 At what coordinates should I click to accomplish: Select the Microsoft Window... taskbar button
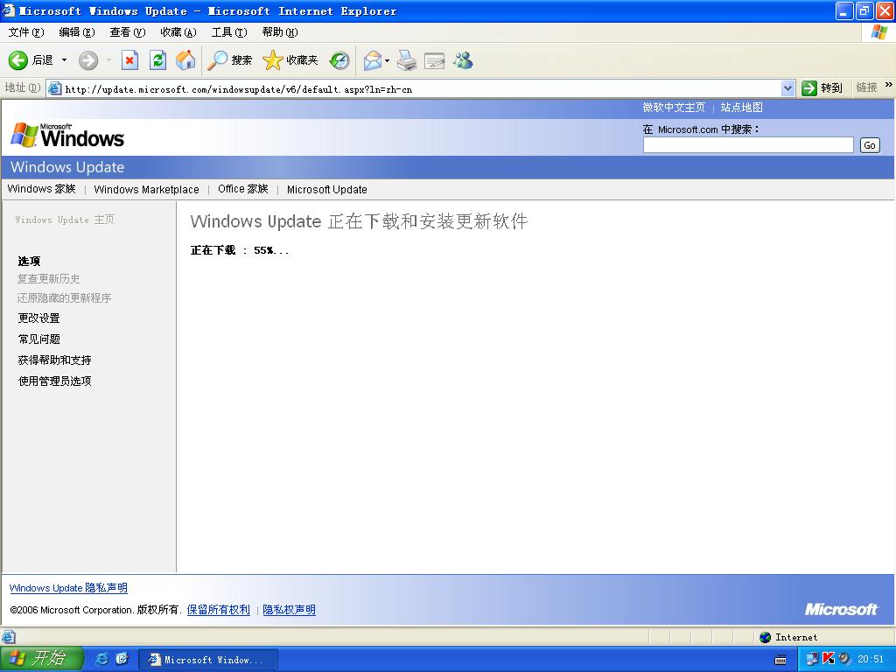(x=208, y=660)
